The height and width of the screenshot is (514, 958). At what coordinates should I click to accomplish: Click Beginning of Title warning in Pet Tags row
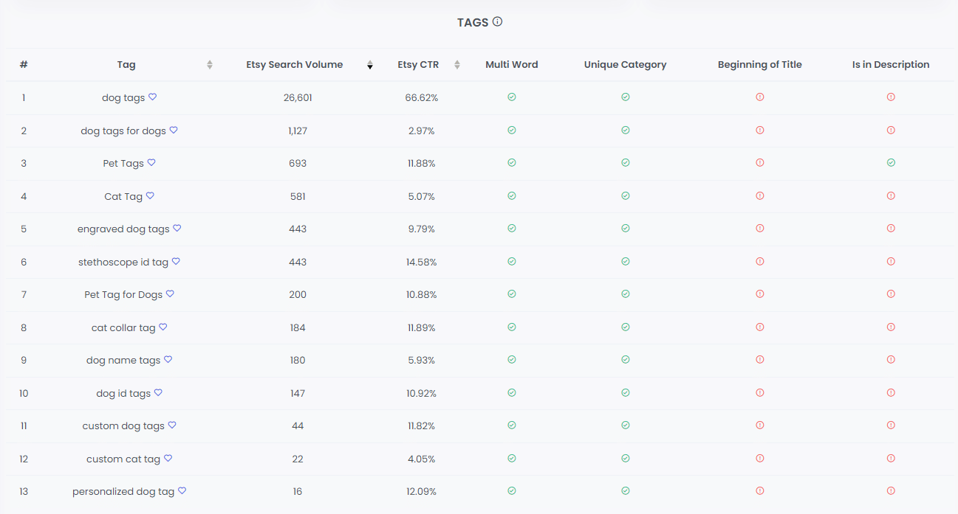[760, 162]
